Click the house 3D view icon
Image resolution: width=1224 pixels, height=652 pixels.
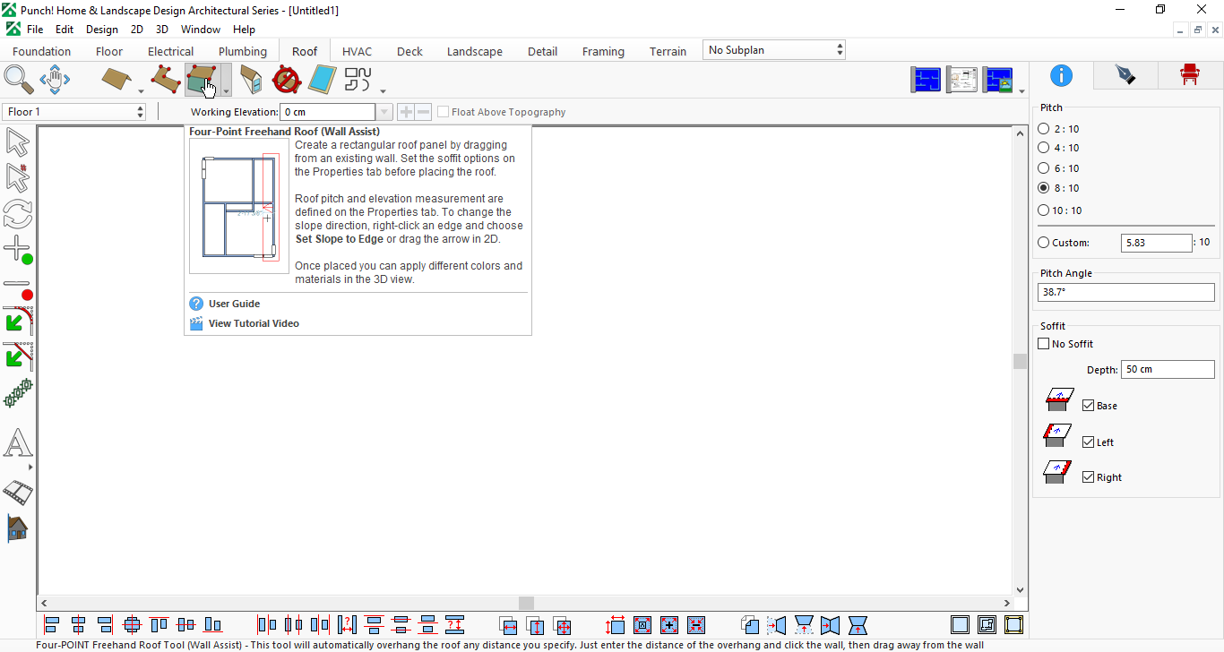coord(18,528)
